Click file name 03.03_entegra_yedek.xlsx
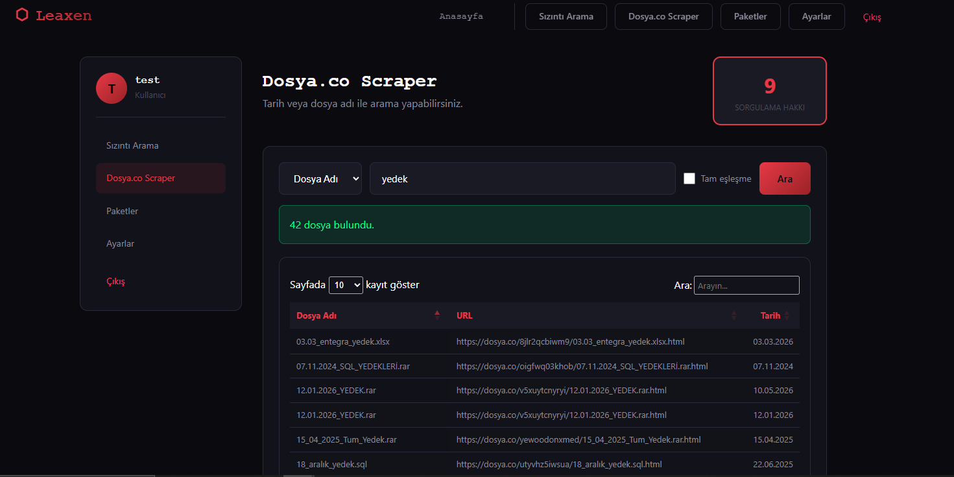The width and height of the screenshot is (954, 477). [x=343, y=341]
